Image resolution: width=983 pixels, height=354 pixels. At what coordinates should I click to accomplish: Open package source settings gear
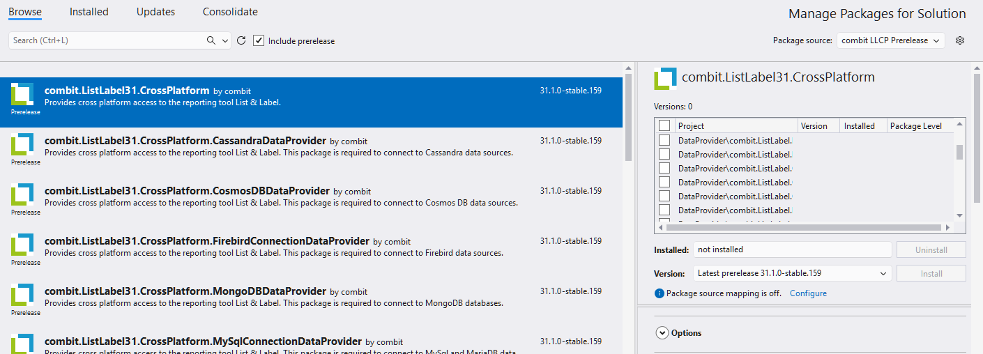[x=960, y=40]
